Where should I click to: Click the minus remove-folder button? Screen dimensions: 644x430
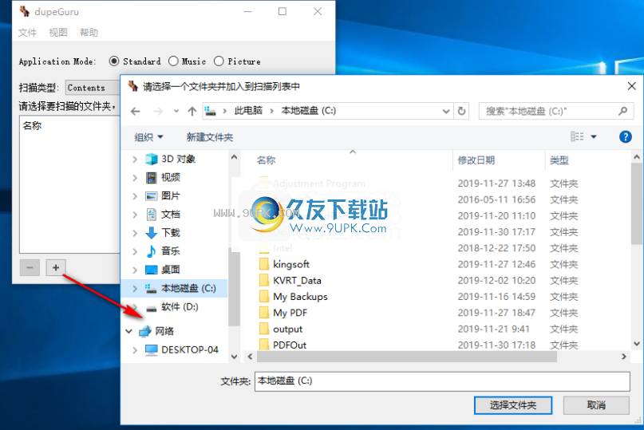pyautogui.click(x=30, y=268)
